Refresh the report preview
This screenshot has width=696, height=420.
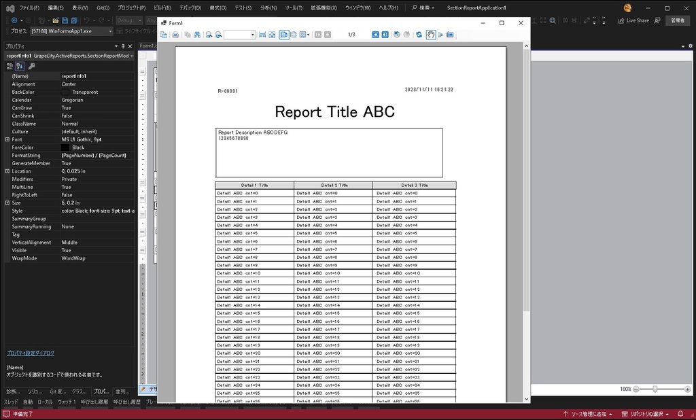[419, 34]
